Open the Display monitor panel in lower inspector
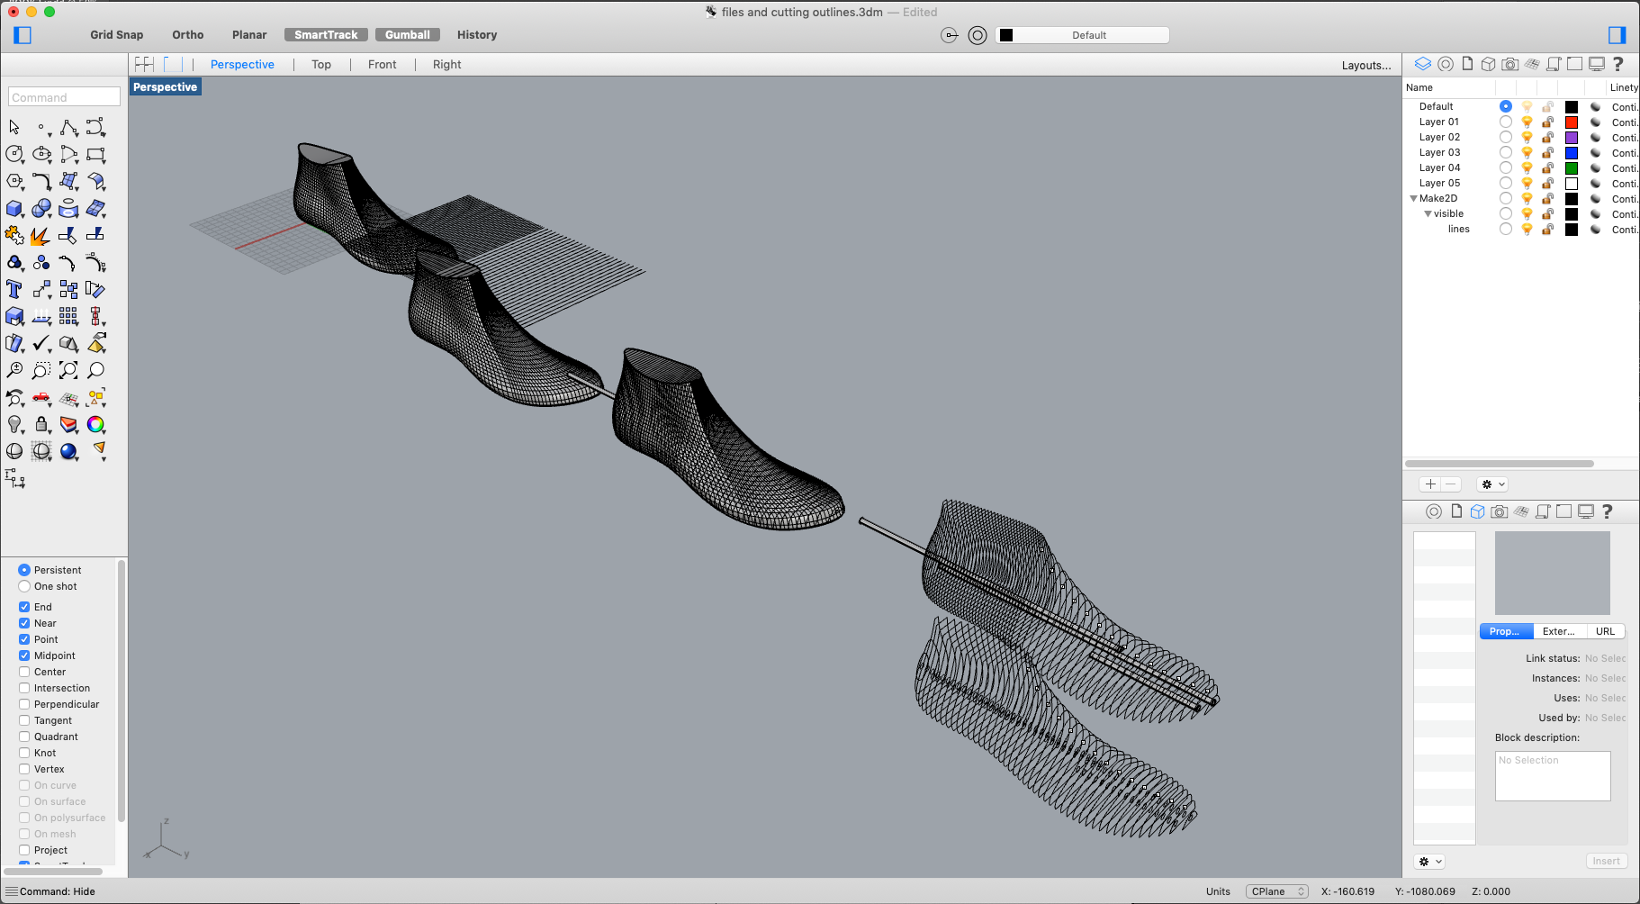Screen dimensions: 1640x904 (x=1586, y=511)
